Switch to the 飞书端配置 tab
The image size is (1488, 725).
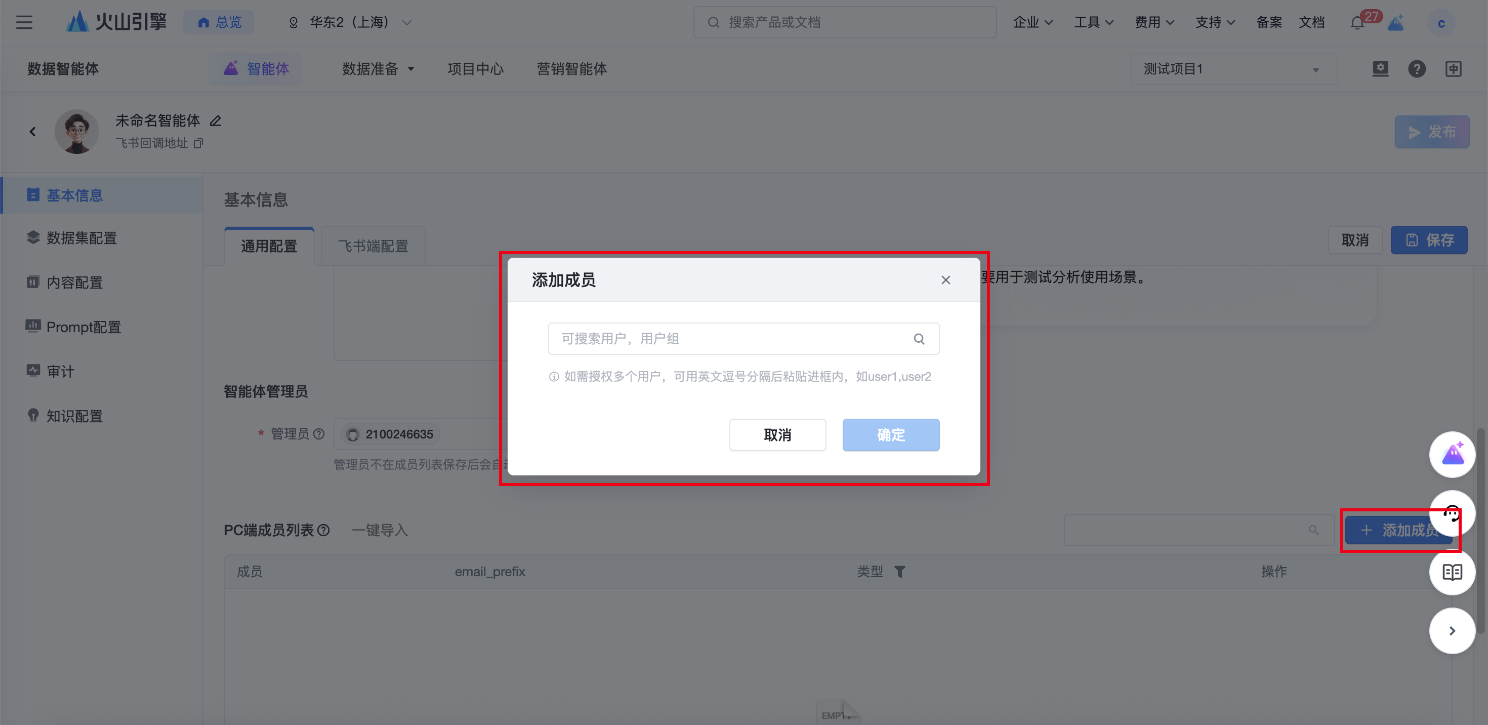tap(373, 247)
